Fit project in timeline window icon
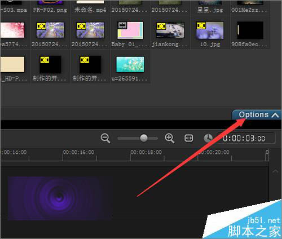Viewport: 282px width, 239px height. coord(188,138)
